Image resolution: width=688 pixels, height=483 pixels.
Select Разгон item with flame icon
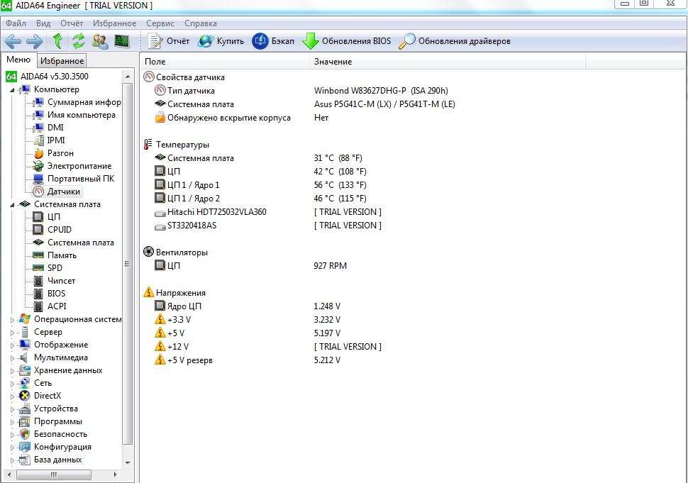pos(60,153)
